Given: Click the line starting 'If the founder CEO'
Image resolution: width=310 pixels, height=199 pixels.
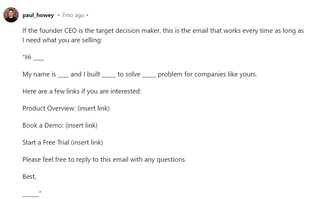Looking at the screenshot, I should [x=163, y=31].
